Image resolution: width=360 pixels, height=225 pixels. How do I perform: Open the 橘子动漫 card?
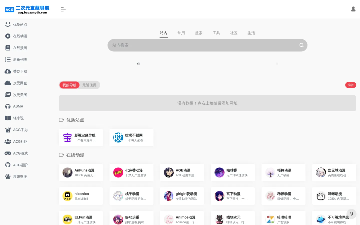pyautogui.click(x=131, y=196)
